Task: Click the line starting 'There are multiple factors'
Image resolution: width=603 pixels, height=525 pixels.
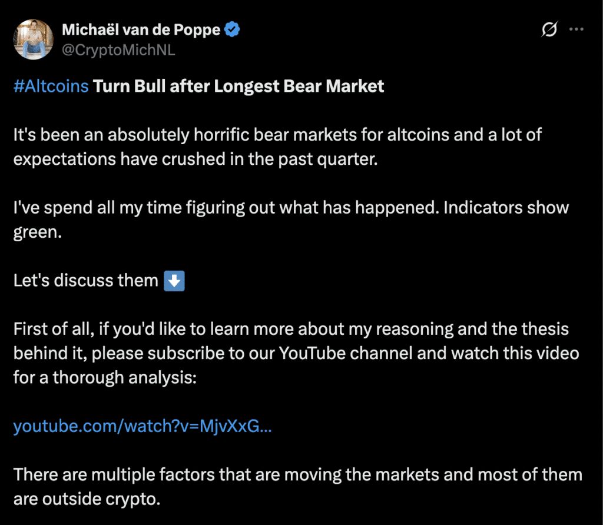Action: (297, 474)
